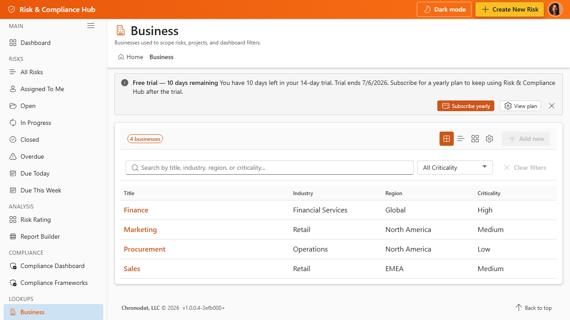This screenshot has height=320, width=570.
Task: Click Business breadcrumb item
Action: pyautogui.click(x=162, y=57)
